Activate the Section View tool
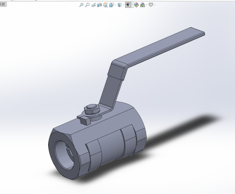Image resolution: width=235 pixels, height=194 pixels. (99, 5)
